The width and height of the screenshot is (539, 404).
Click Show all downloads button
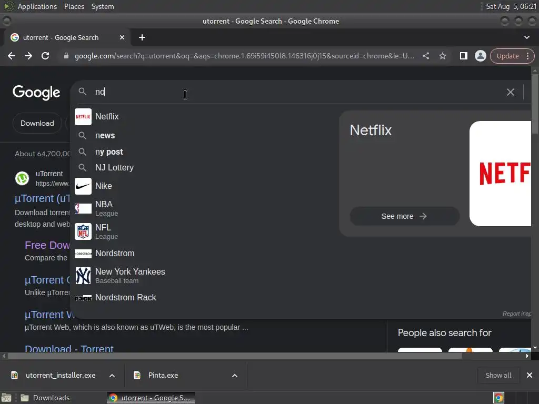498,375
